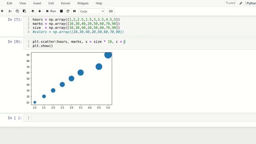The image size is (256, 144).
Task: Move selected cell down arrow
Action: pos(40,11)
